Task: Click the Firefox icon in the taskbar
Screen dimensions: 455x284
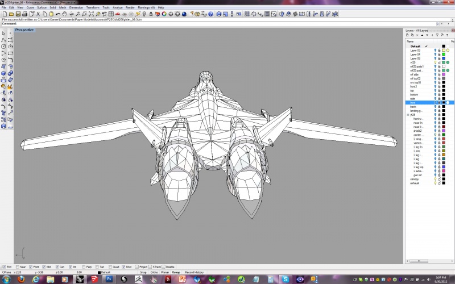Action: click(x=21, y=279)
